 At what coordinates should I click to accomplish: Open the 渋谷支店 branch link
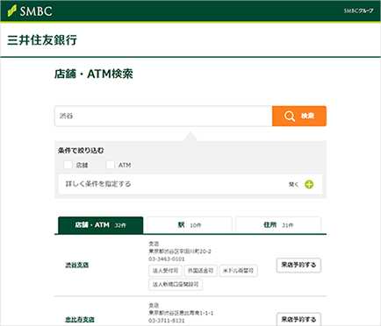tap(77, 265)
